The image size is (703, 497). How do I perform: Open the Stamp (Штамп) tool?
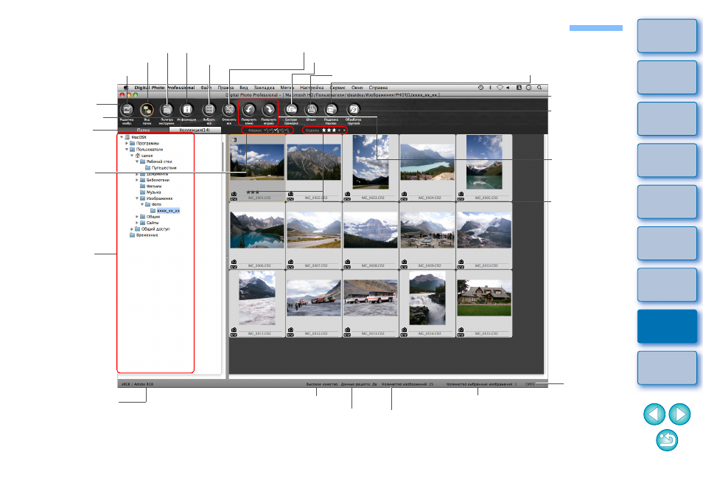[311, 109]
